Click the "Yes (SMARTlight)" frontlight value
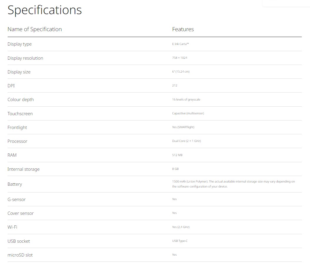This screenshot has height=263, width=310. point(183,127)
